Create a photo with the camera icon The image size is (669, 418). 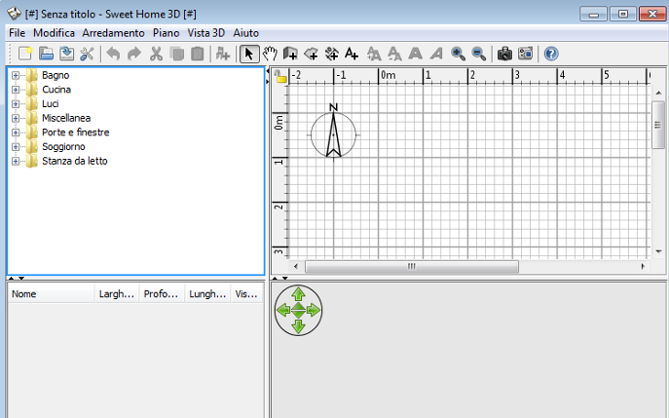[504, 54]
